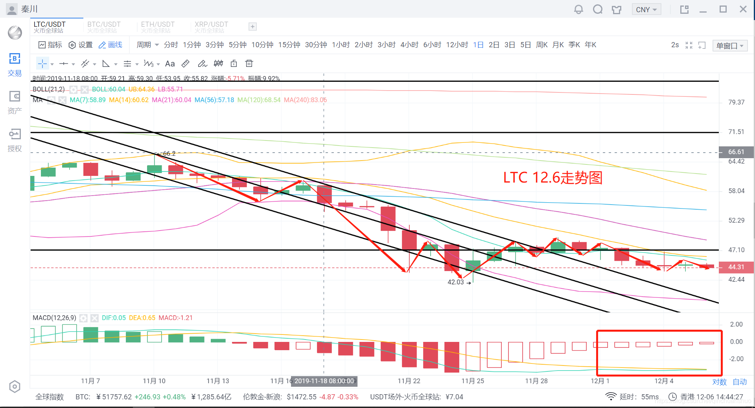Image resolution: width=755 pixels, height=408 pixels.
Task: Select the 分时 time-sharing view
Action: 171,45
